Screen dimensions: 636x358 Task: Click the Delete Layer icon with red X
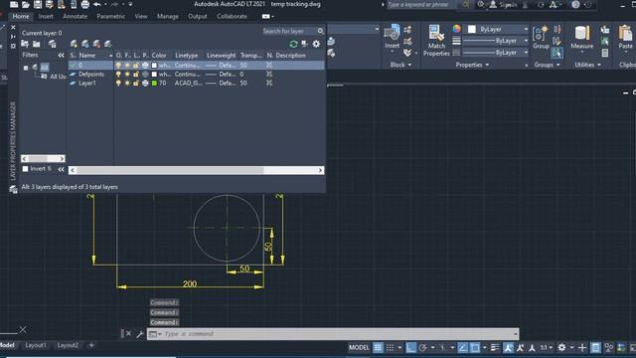(x=96, y=44)
